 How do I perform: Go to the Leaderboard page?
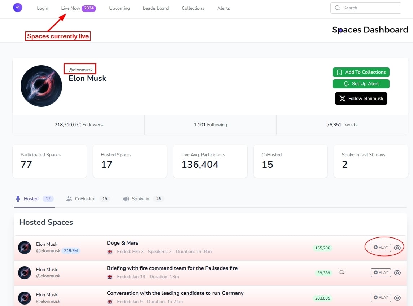click(156, 8)
